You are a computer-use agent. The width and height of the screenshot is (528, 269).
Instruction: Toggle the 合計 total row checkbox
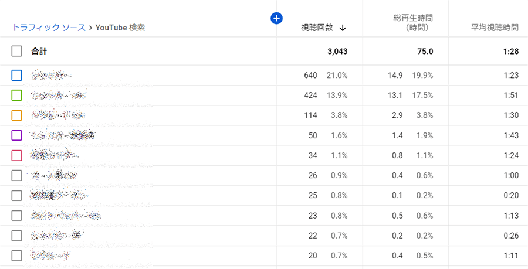click(x=17, y=52)
